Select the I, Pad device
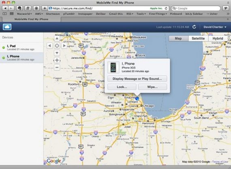Screen dimensions: 231x169 (21, 47)
